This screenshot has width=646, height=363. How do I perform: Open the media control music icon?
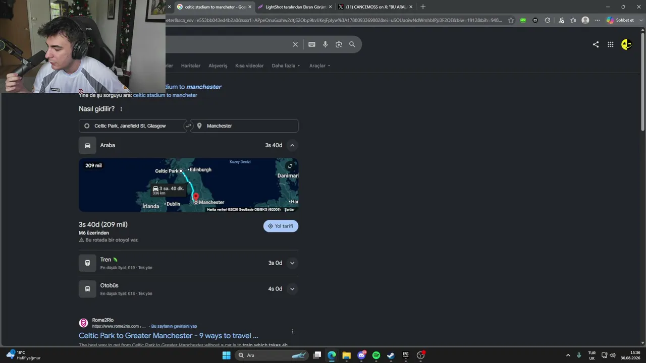561,20
